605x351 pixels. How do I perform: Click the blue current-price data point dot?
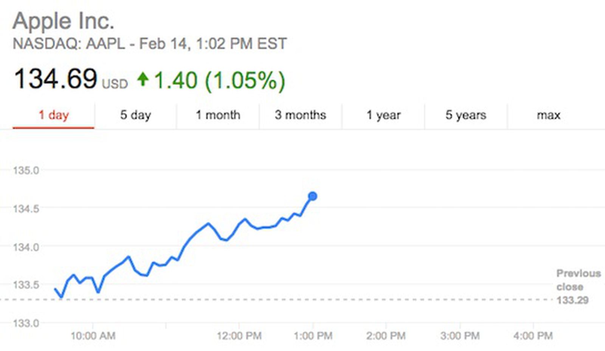[312, 196]
